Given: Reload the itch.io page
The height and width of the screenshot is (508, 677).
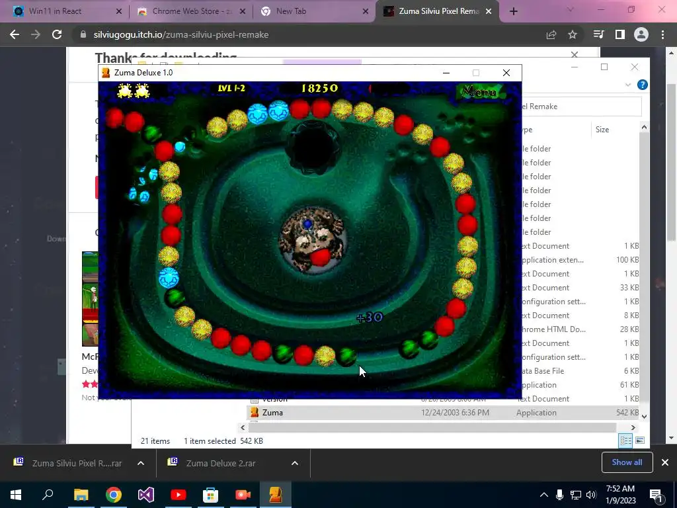Looking at the screenshot, I should [x=57, y=34].
